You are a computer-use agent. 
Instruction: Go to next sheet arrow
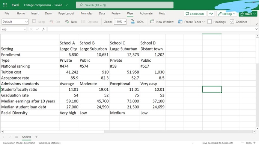(10, 137)
